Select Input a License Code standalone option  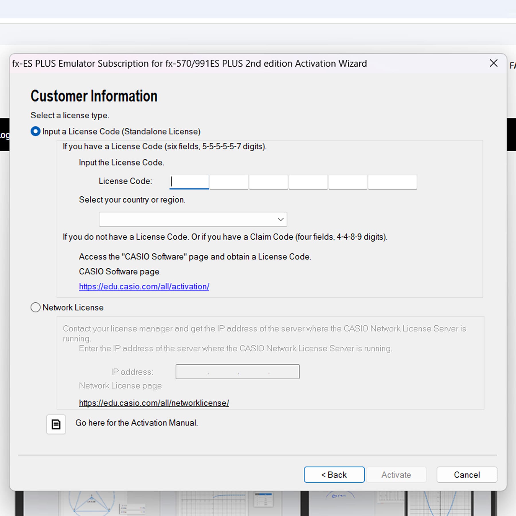[36, 131]
